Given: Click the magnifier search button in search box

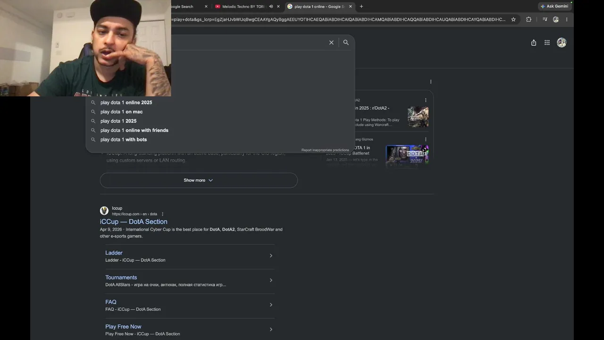Looking at the screenshot, I should [346, 42].
